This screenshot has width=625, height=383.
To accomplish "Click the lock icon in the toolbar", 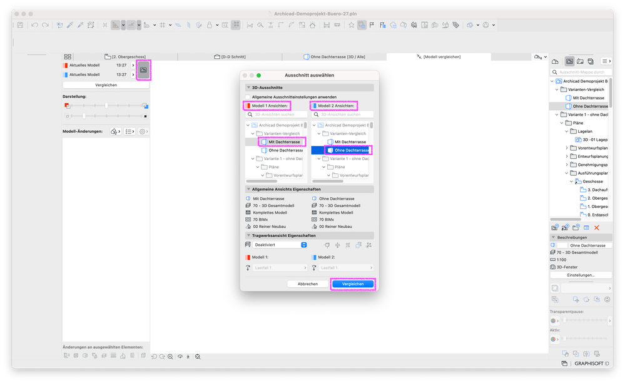I will pyautogui.click(x=209, y=25).
